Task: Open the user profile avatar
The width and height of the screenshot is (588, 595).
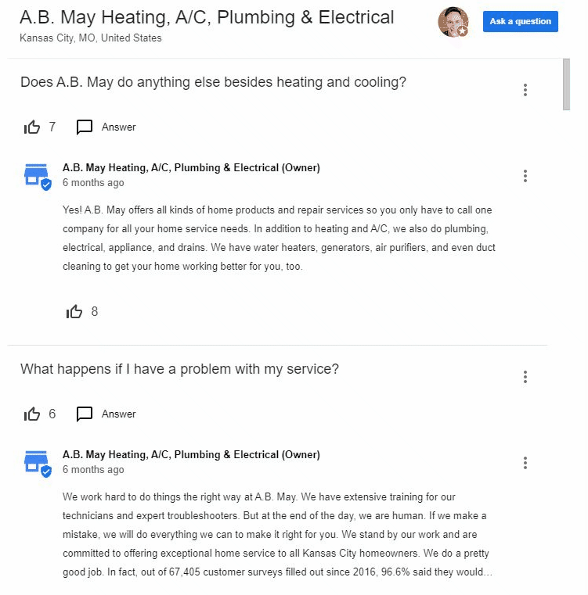Action: tap(453, 22)
